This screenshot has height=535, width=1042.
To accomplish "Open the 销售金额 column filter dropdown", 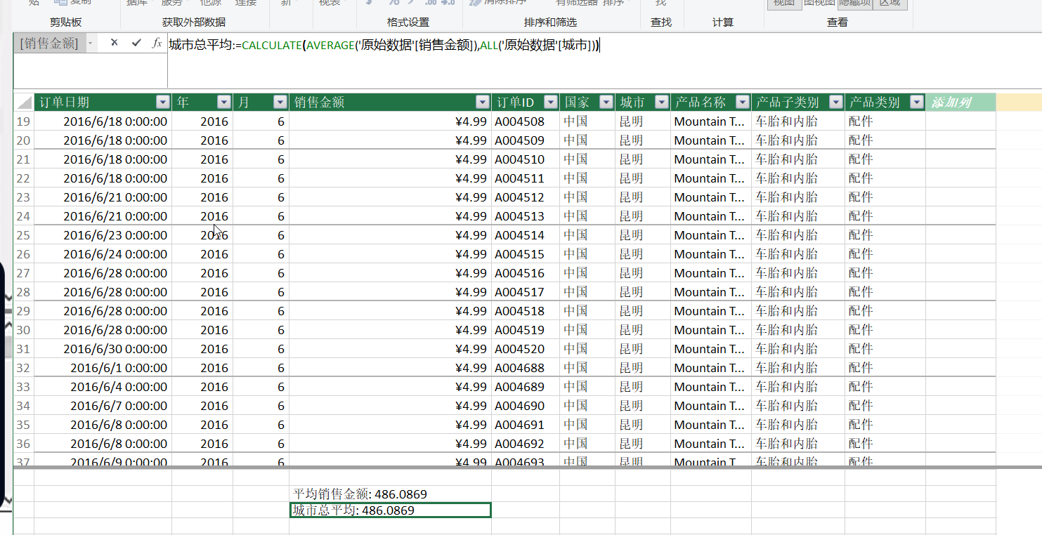I will pyautogui.click(x=483, y=101).
